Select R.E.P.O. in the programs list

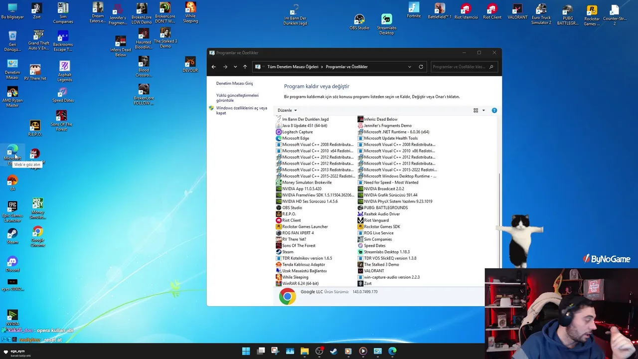tap(289, 214)
